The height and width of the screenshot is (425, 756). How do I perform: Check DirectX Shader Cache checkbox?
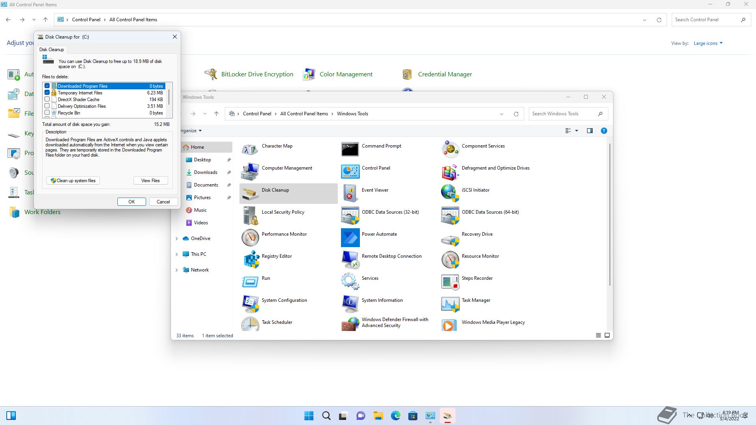pos(47,99)
